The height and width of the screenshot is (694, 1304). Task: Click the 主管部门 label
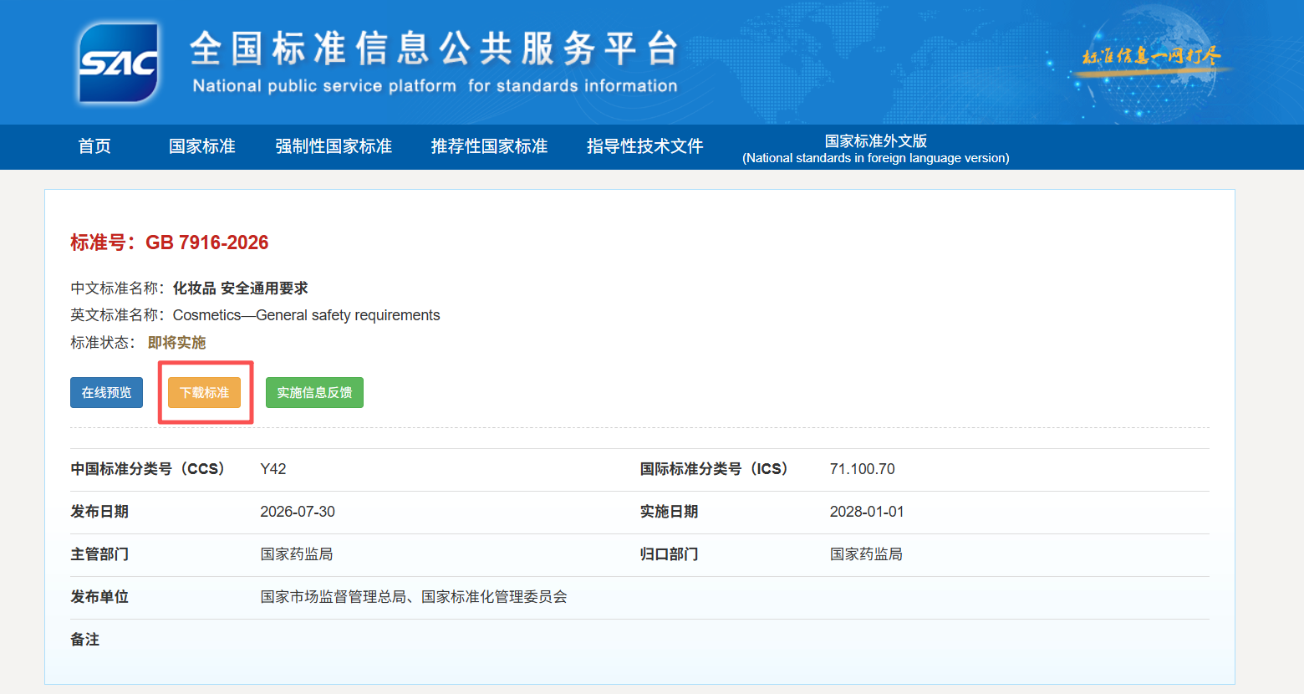click(x=99, y=554)
